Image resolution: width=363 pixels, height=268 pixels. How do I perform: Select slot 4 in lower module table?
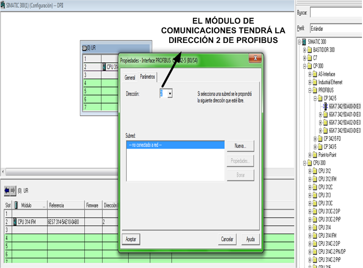[7, 238]
